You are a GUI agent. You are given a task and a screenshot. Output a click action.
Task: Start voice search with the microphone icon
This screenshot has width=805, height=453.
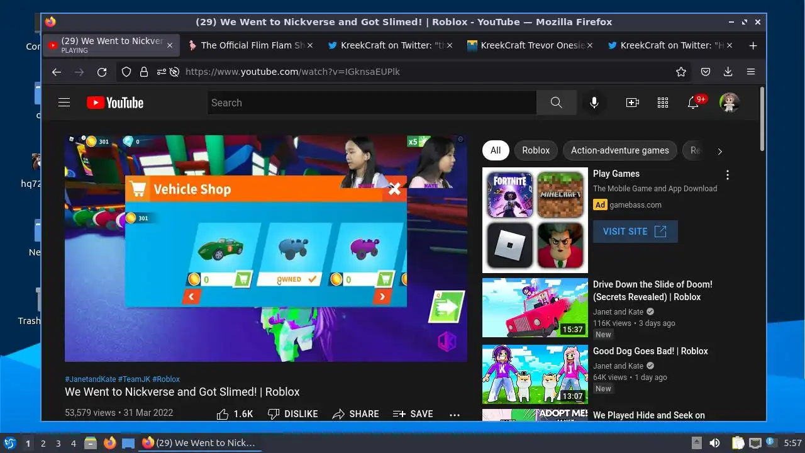pos(594,103)
